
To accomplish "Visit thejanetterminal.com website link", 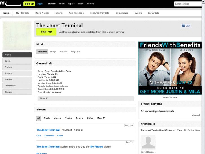I will coord(57,86).
